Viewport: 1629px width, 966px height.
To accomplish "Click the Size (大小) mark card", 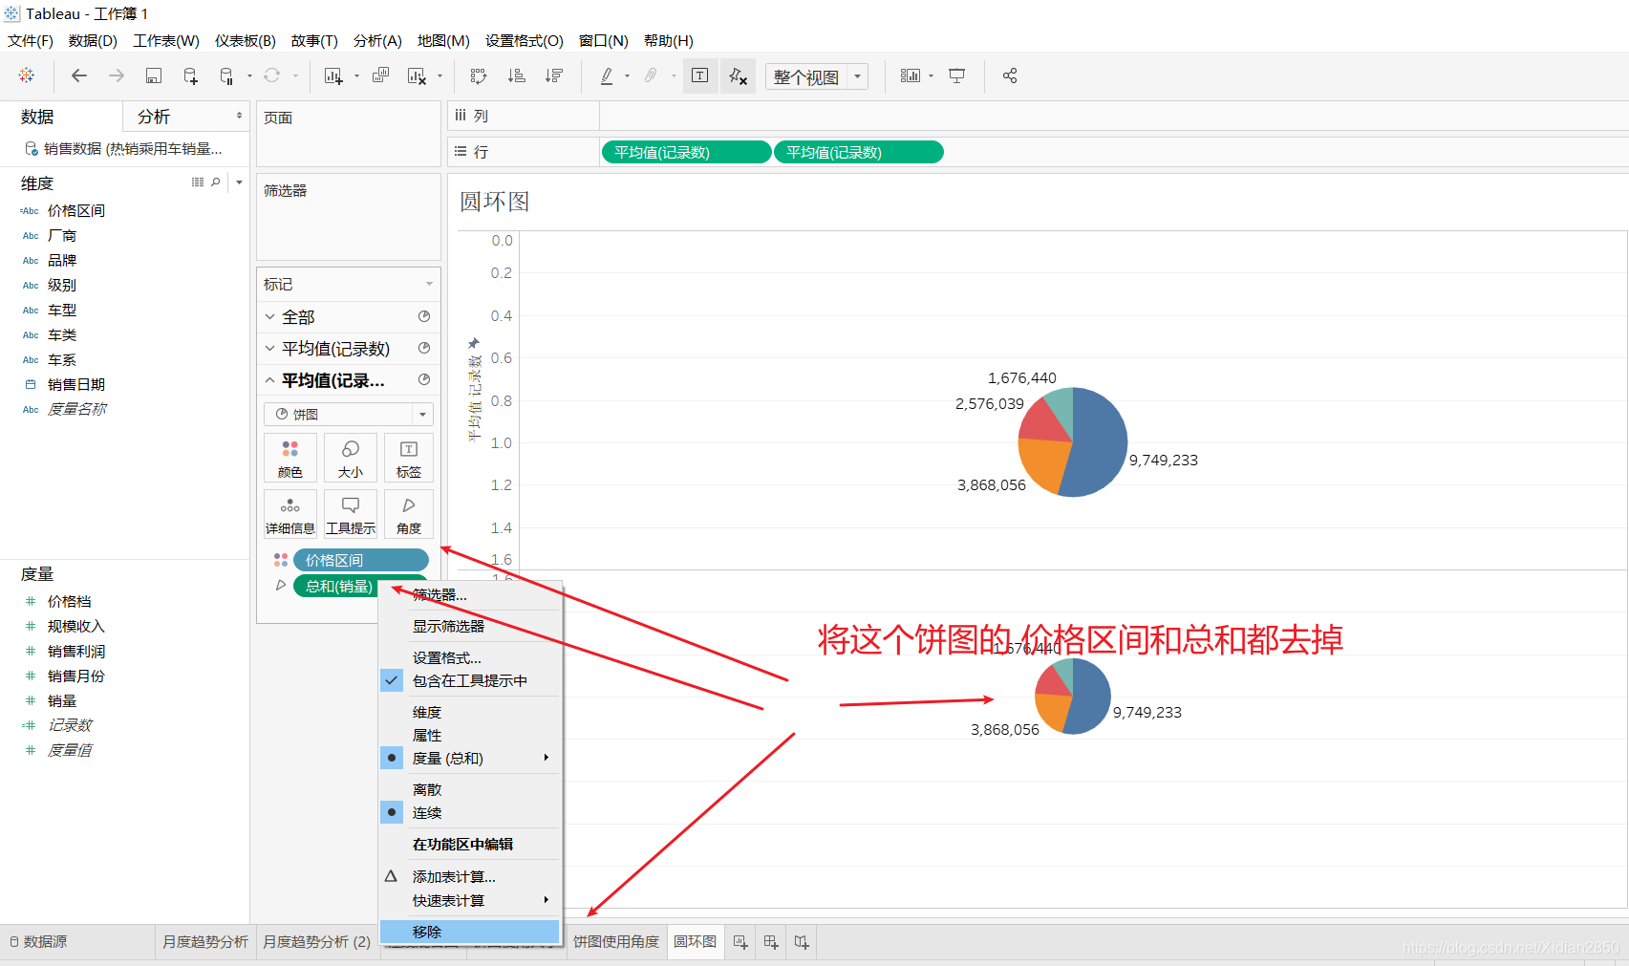I will tap(351, 458).
